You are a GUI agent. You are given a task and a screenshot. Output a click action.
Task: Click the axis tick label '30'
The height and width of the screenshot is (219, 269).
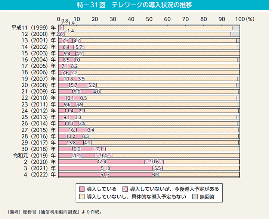113,19
